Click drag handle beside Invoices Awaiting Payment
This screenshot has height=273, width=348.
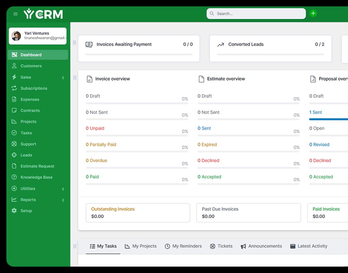[75, 42]
